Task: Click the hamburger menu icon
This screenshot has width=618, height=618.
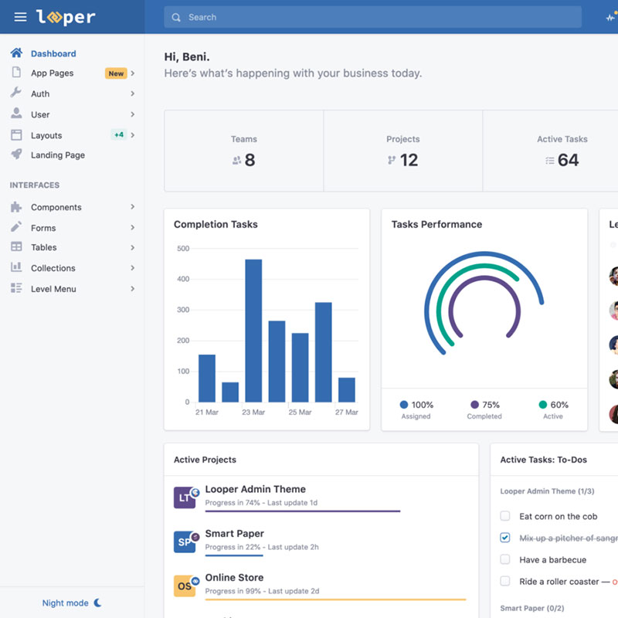Action: [20, 17]
